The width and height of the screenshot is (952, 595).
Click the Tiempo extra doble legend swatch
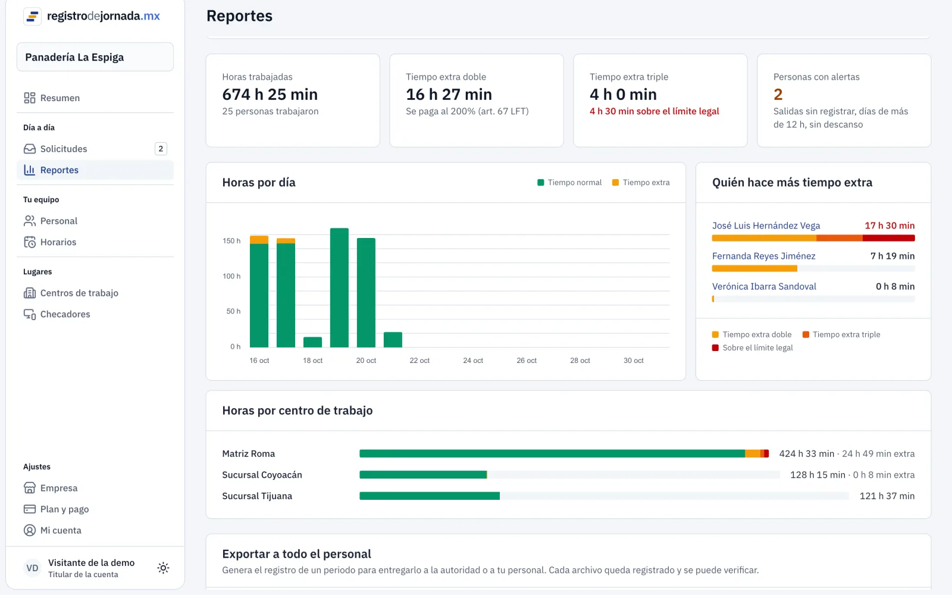(716, 334)
